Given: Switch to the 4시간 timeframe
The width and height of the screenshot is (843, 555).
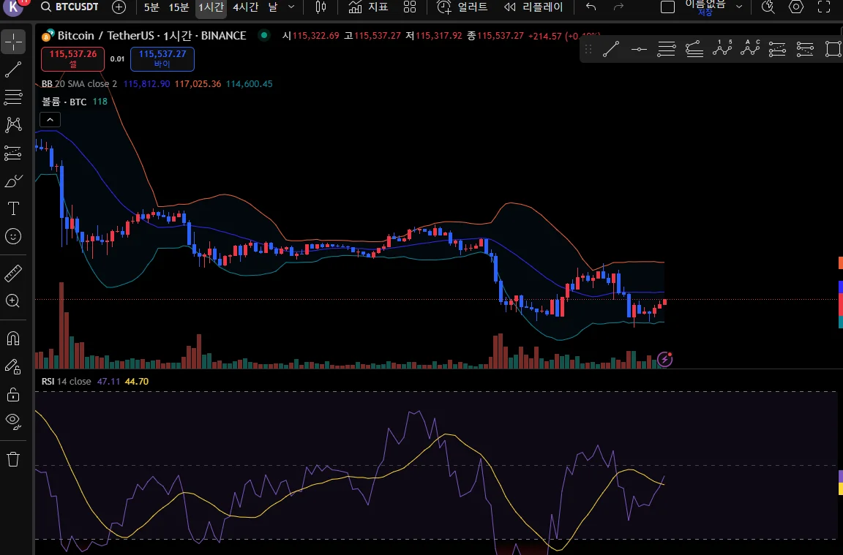Looking at the screenshot, I should coord(245,7).
